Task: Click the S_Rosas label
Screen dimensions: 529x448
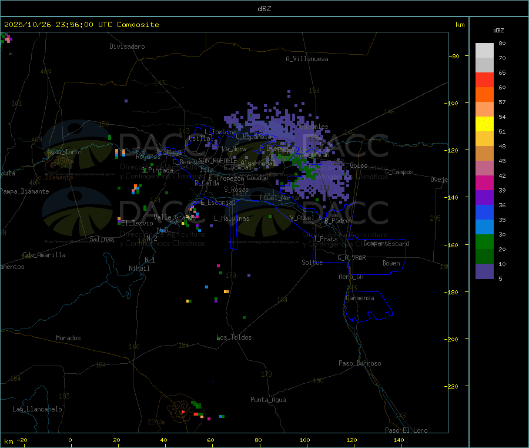Action: click(236, 190)
